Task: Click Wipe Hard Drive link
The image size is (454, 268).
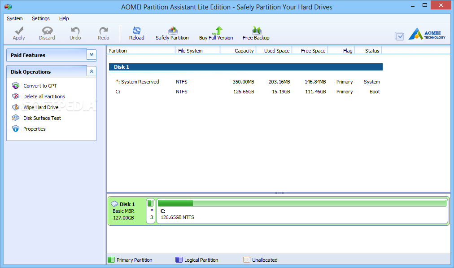Action: click(41, 107)
